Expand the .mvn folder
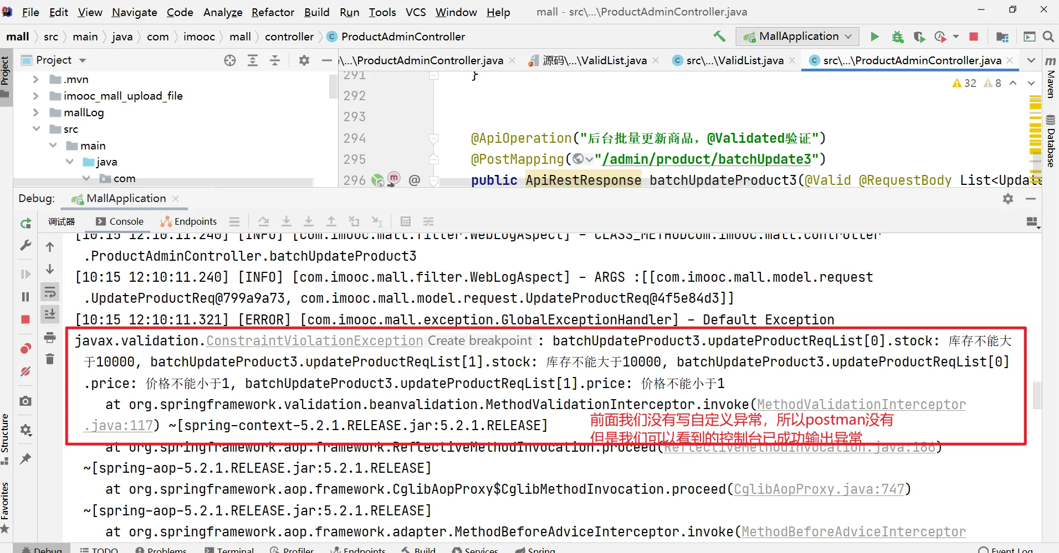Screen dimensions: 1059x553 [36, 79]
